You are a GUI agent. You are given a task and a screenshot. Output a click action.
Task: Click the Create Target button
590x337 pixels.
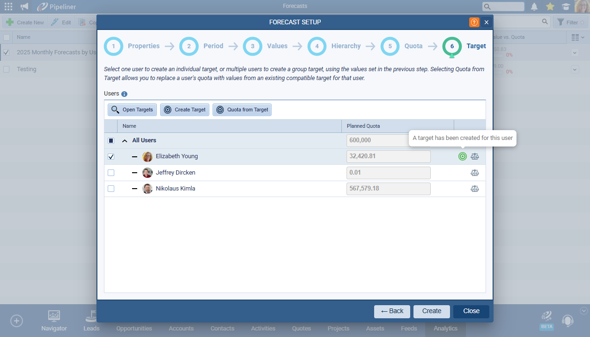184,110
